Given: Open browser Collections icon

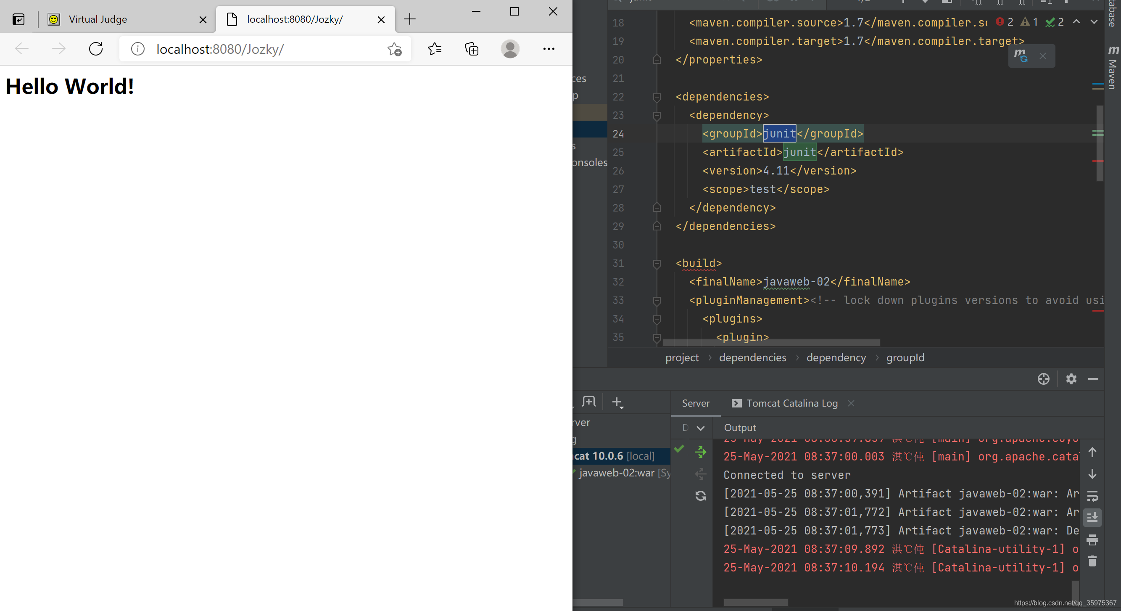Looking at the screenshot, I should pyautogui.click(x=471, y=49).
